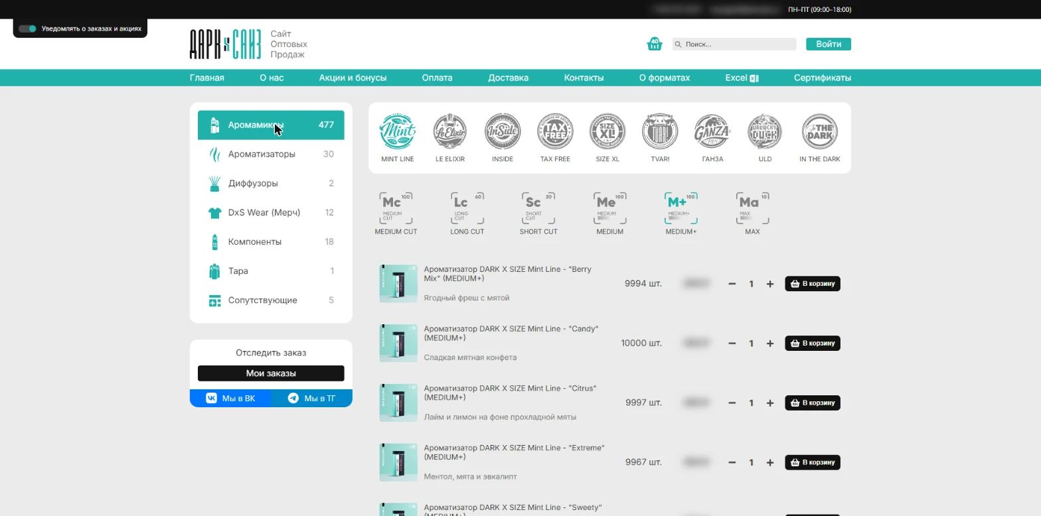The width and height of the screenshot is (1041, 516).
Task: Add Candy aroma to cart
Action: [x=813, y=344]
